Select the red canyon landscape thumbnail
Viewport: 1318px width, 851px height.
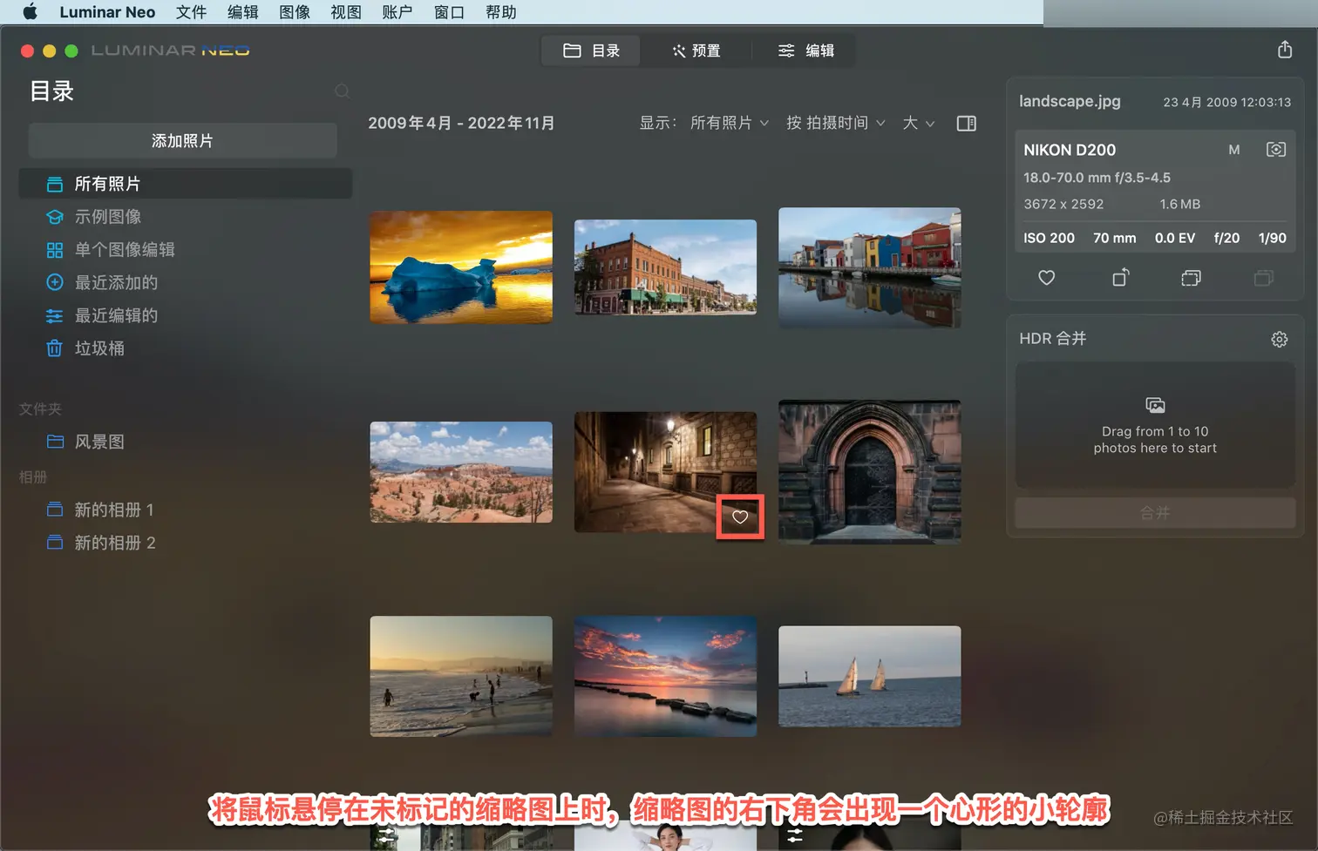click(461, 472)
